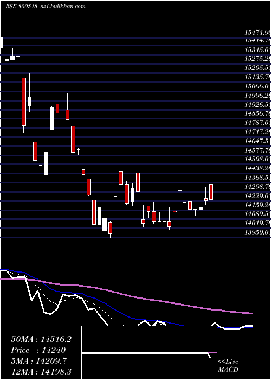
Task: Select the 13950.01 price axis label
Action: click(257, 232)
